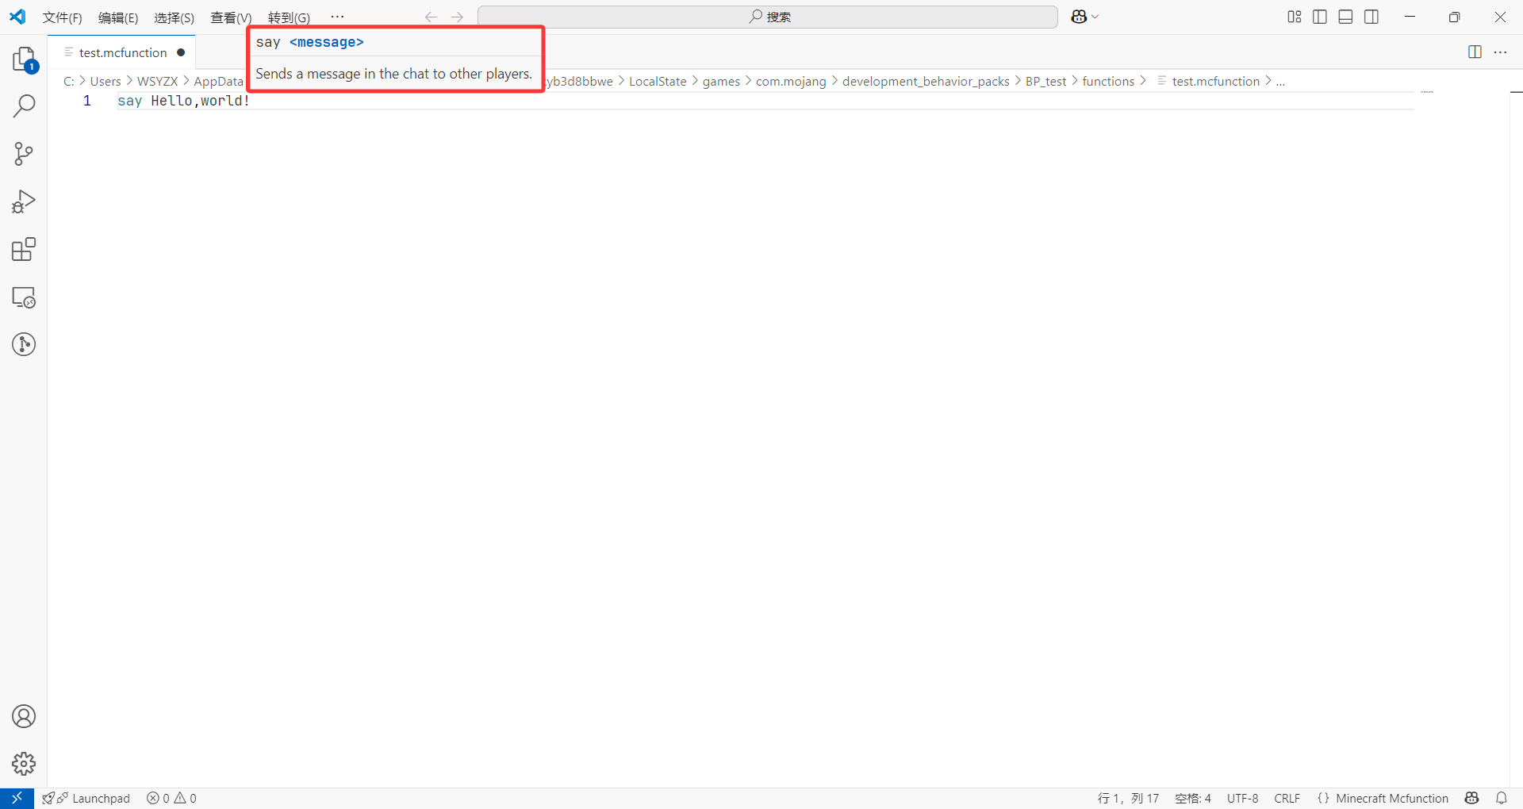
Task: Open the Run and Debug view
Action: [x=24, y=201]
